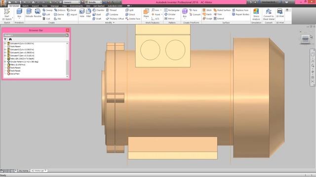Image resolution: width=316 pixels, height=177 pixels.
Task: Click the ViewCube FRONT face
Action: [305, 39]
